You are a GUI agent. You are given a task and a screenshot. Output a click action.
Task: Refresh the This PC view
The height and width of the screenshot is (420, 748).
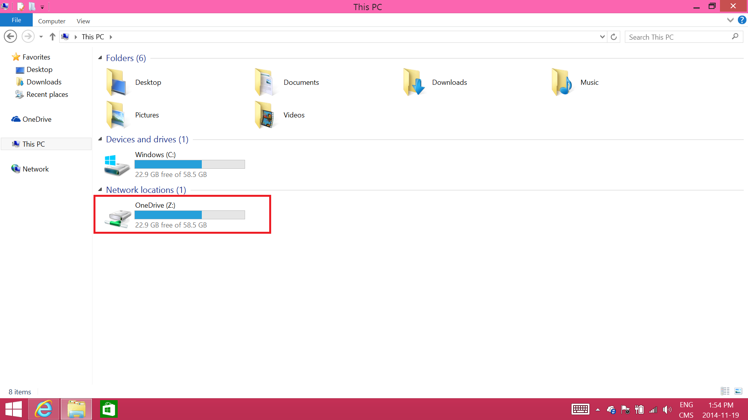click(614, 37)
